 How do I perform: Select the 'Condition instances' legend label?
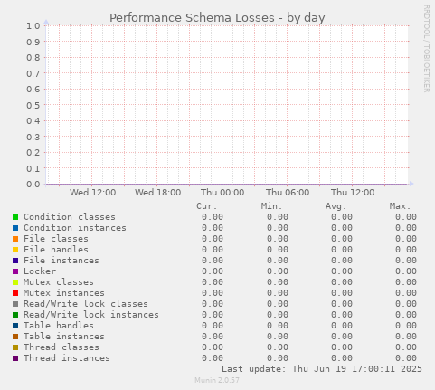pos(75,228)
